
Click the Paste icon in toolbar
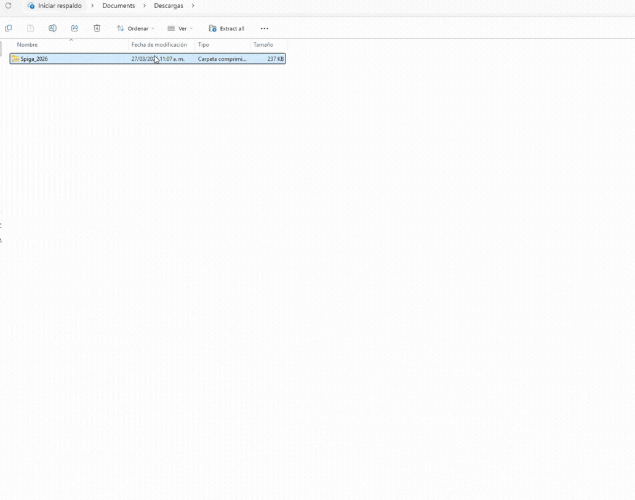(30, 28)
